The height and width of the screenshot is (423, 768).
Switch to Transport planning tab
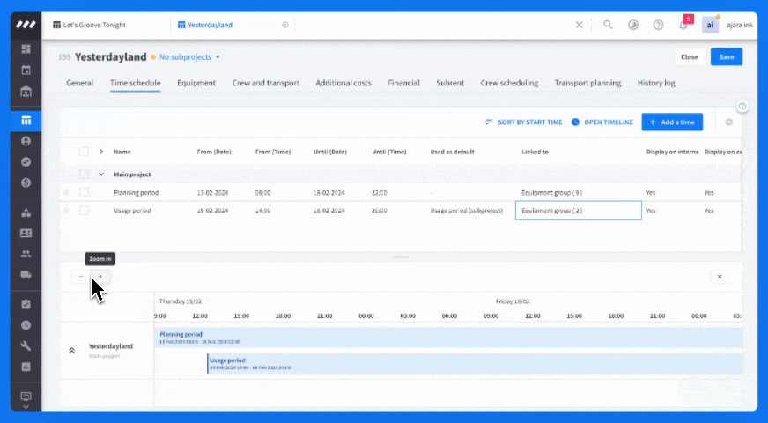[x=587, y=83]
